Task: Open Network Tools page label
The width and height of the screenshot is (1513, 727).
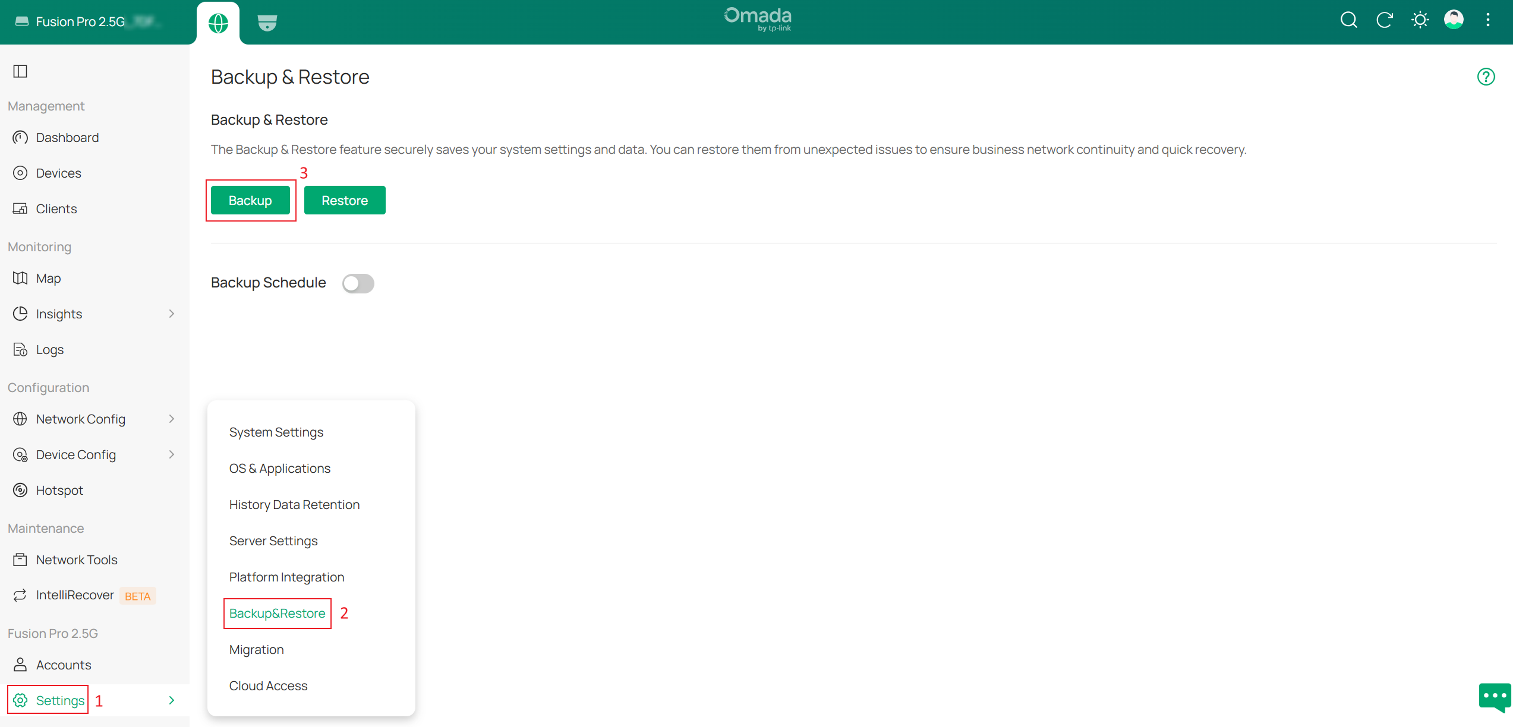Action: [x=77, y=560]
